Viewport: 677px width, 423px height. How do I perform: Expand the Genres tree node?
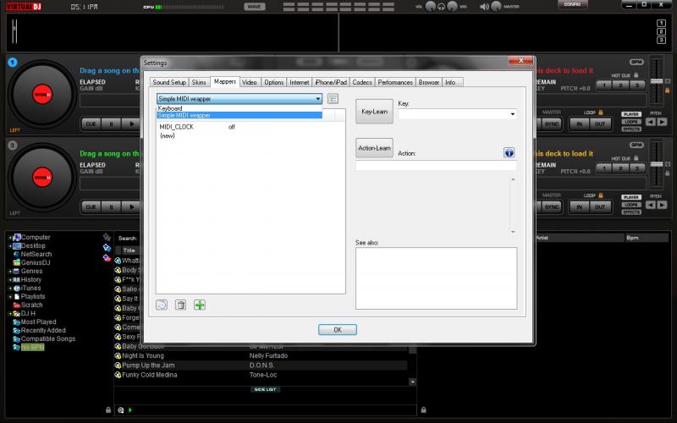[10, 272]
